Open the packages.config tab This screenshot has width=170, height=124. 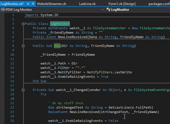tap(160, 3)
